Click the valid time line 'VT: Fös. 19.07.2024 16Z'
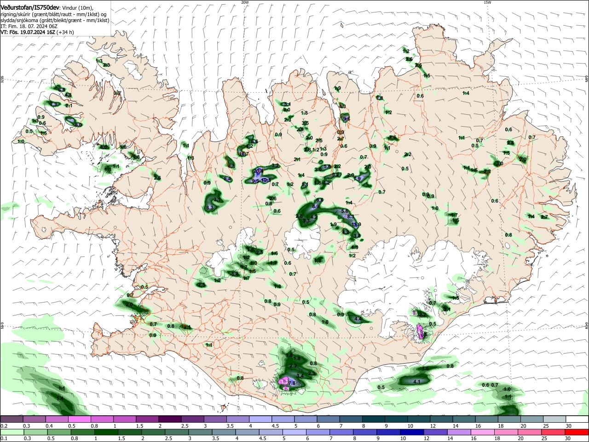Screen dimensions: 589x442 28,32
